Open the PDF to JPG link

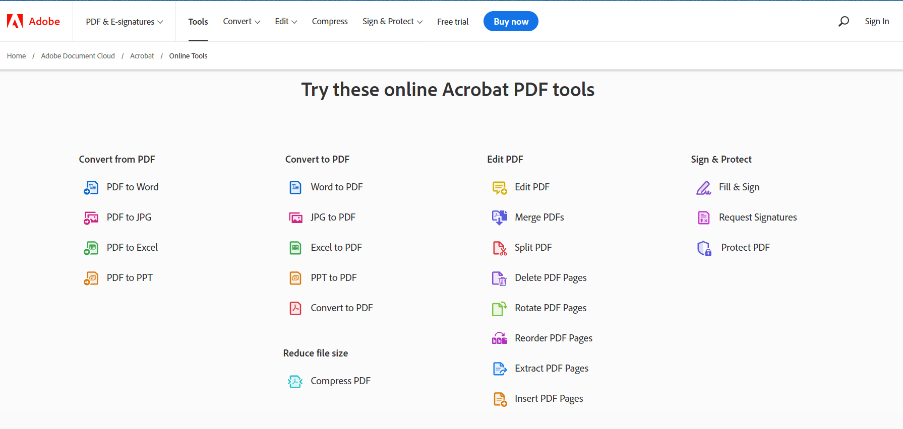tap(129, 218)
